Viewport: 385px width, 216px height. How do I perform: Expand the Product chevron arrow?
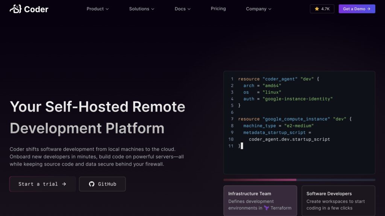tap(107, 9)
